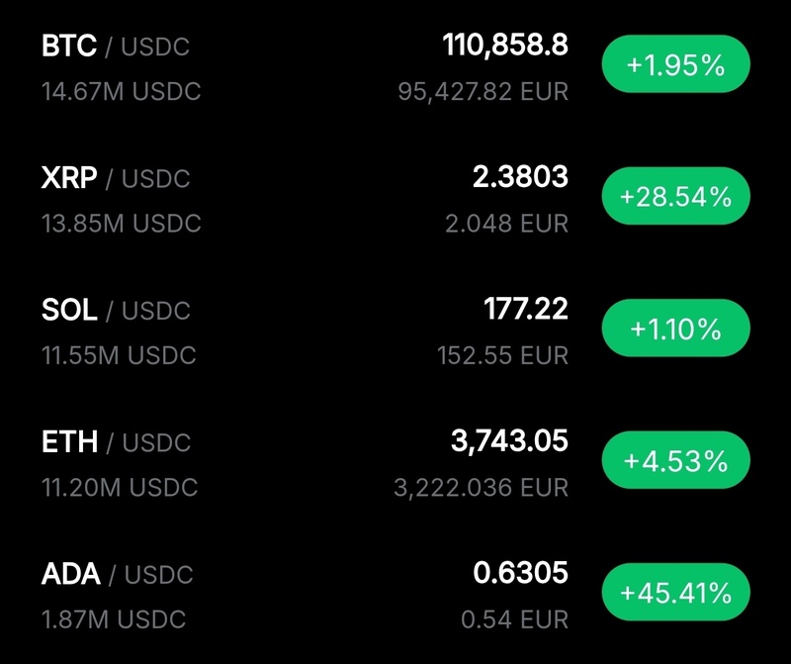791x664 pixels.
Task: Click the ADA price 0.6305
Action: click(x=520, y=571)
